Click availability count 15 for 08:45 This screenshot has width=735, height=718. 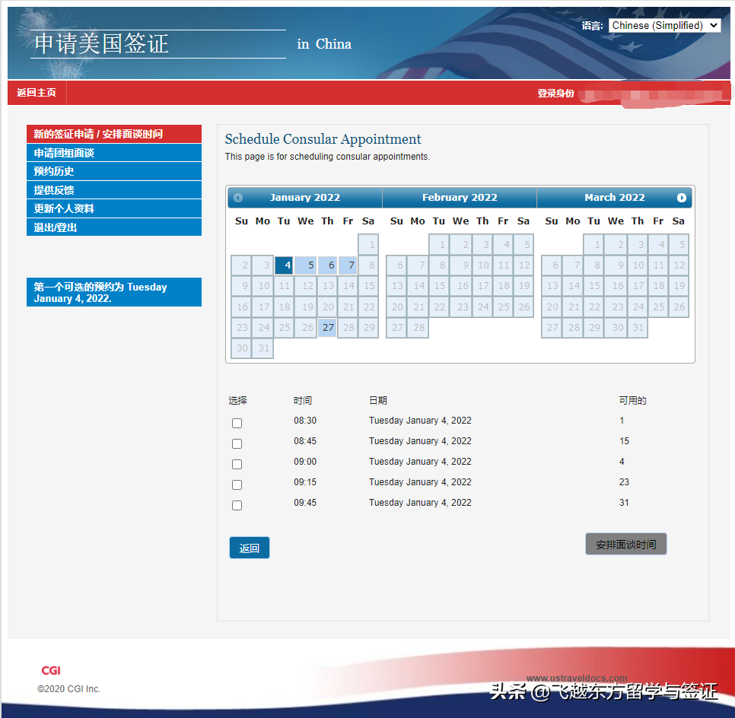point(624,441)
